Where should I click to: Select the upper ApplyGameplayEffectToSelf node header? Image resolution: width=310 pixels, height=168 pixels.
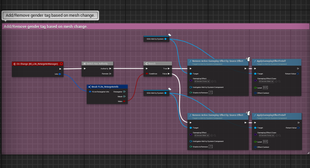coord(277,62)
